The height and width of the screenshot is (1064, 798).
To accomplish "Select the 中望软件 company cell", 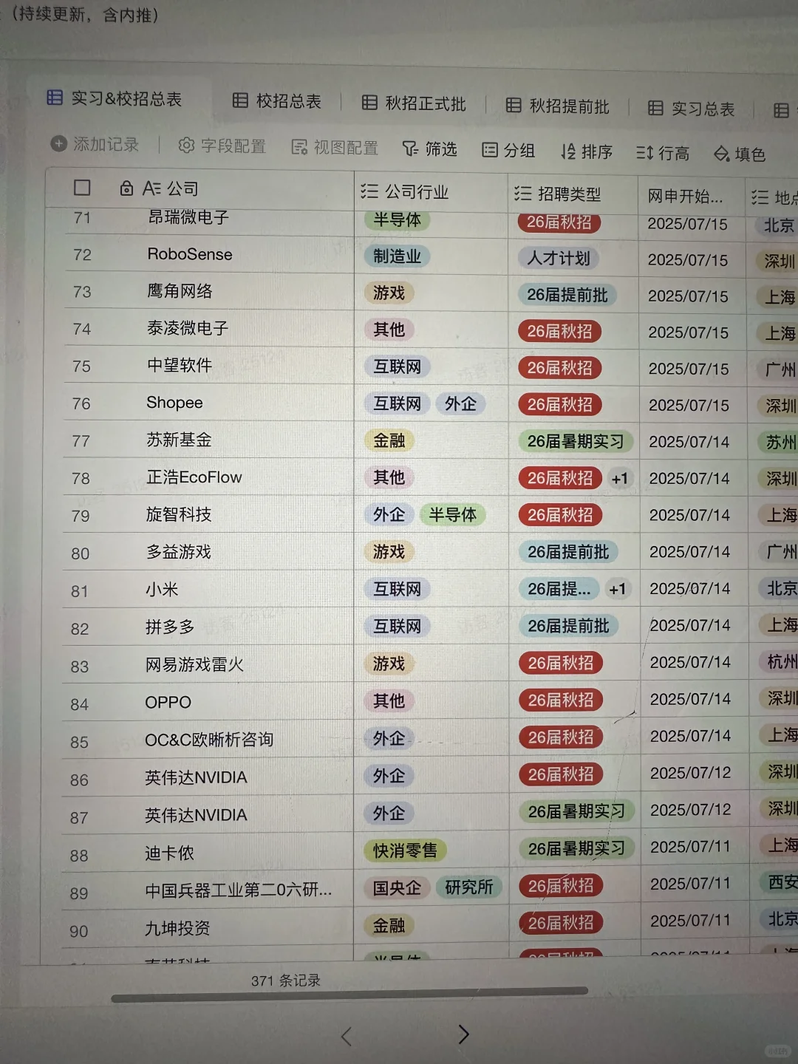I will 179,365.
